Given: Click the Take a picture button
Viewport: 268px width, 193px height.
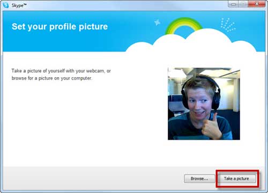Looking at the screenshot, I should click(236, 179).
